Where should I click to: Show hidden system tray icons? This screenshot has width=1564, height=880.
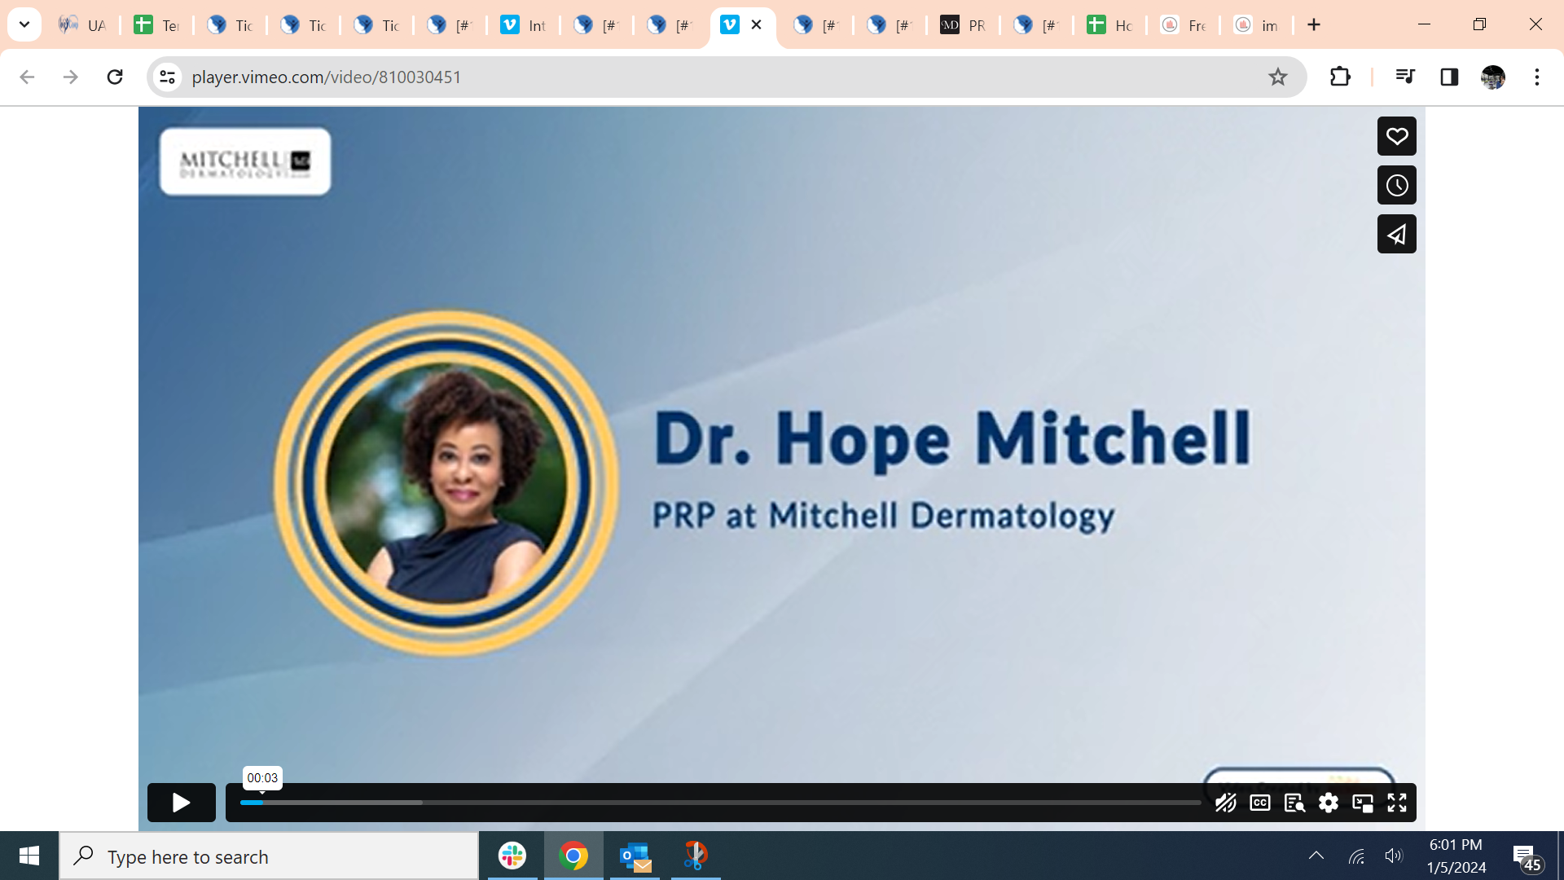pos(1316,856)
